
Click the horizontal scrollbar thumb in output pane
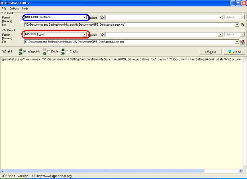pos(104,171)
